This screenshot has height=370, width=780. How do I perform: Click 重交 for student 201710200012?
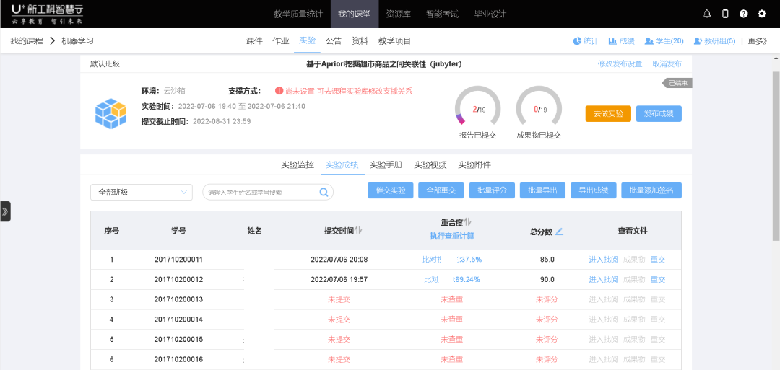[658, 280]
